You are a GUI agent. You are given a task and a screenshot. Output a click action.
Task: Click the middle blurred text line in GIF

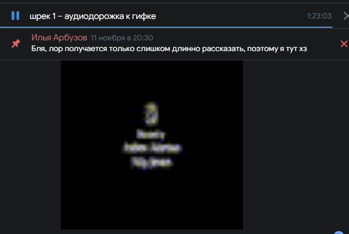[x=153, y=148]
